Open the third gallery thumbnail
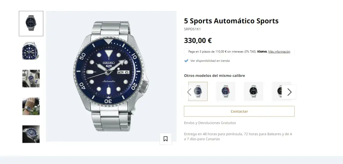This screenshot has width=343, height=164. pyautogui.click(x=31, y=79)
